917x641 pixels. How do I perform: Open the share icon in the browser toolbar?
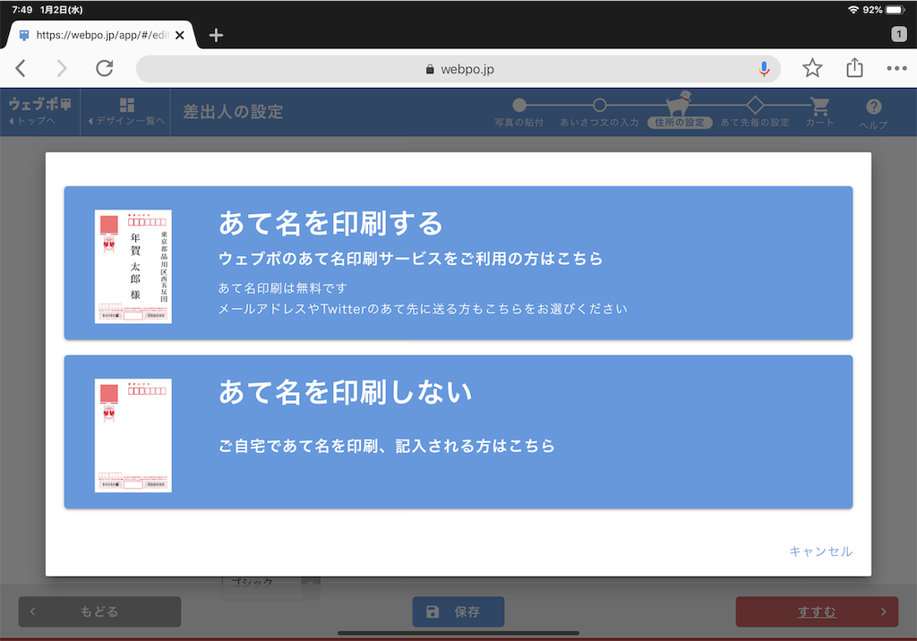coord(853,67)
